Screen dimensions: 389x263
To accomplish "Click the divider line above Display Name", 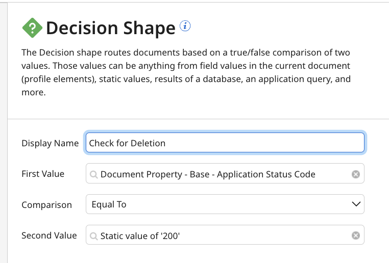I will click(x=198, y=119).
